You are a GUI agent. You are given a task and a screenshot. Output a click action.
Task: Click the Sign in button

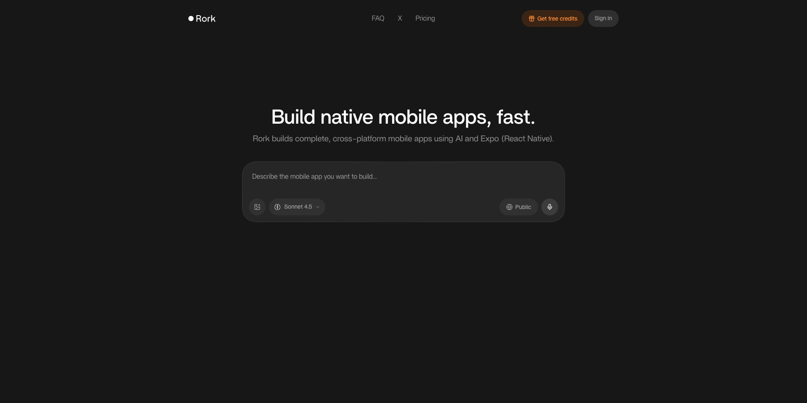[x=603, y=19]
